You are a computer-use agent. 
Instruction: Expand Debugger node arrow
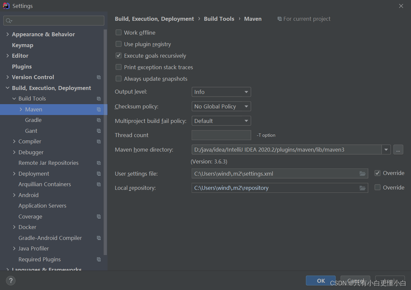[x=14, y=152]
